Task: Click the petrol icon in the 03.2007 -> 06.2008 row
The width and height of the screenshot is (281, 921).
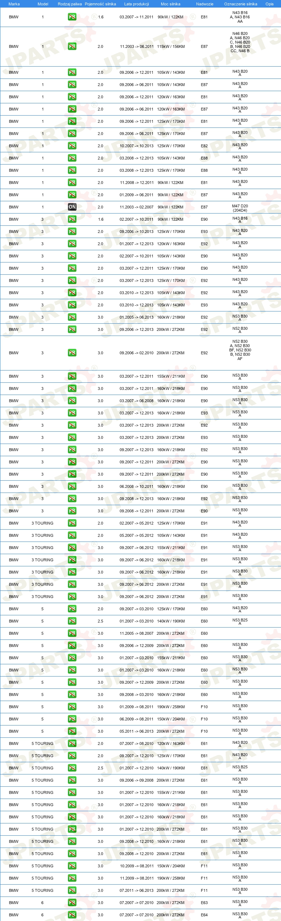Action: [x=72, y=401]
